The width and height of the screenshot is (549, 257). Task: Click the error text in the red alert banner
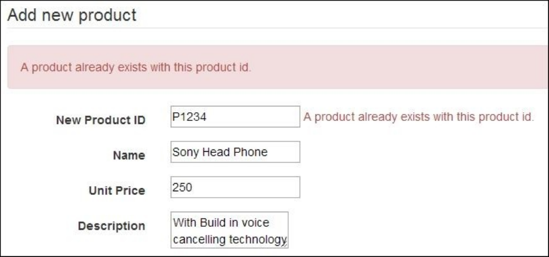point(136,67)
